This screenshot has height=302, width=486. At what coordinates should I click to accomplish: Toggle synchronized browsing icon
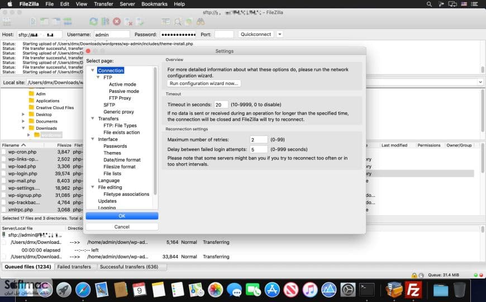[189, 22]
